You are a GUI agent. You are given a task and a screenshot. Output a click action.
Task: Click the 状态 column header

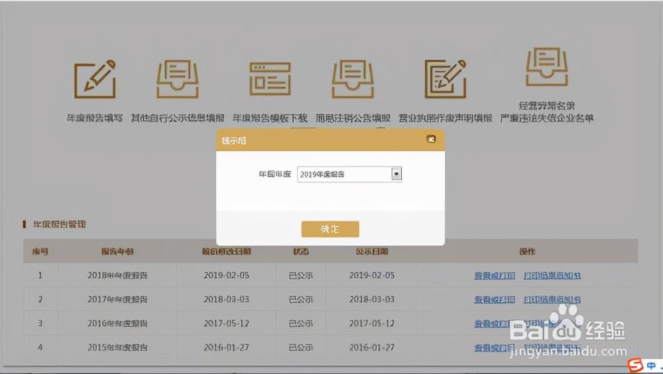click(x=300, y=251)
